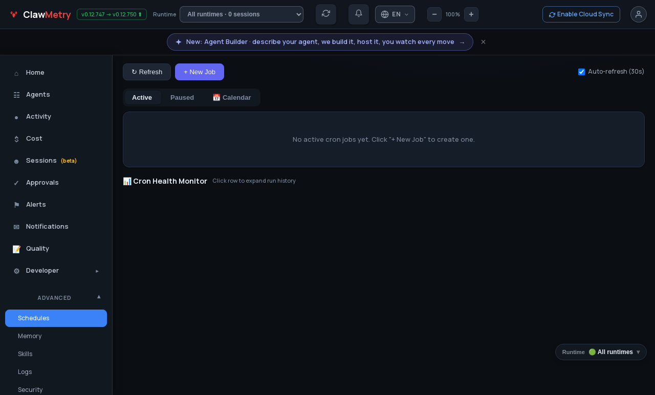The width and height of the screenshot is (655, 395).
Task: Open Alerts in the sidebar
Action: click(56, 205)
